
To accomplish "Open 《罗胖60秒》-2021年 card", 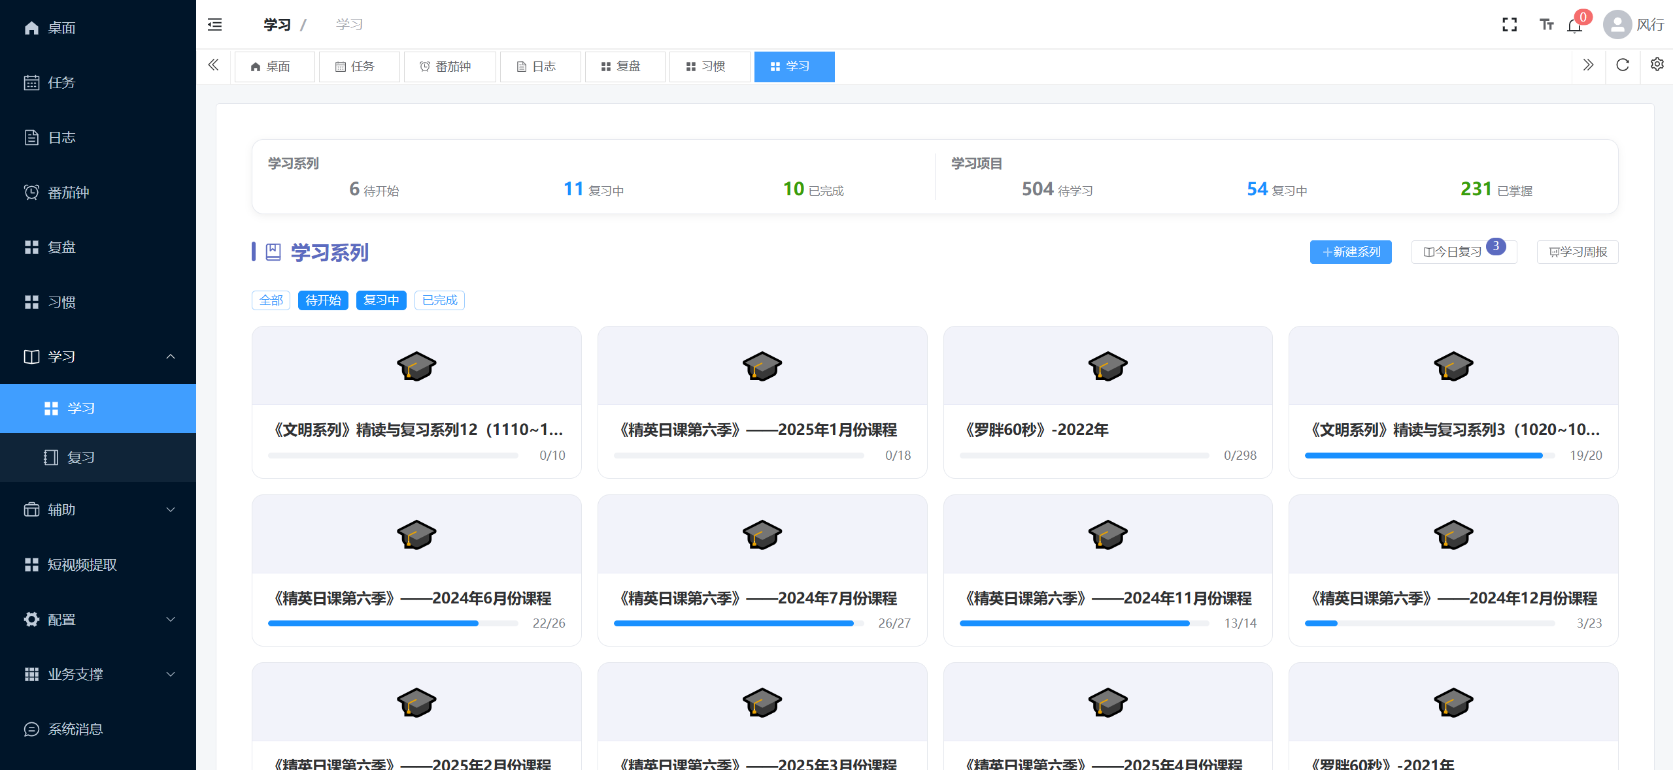I will click(1453, 716).
